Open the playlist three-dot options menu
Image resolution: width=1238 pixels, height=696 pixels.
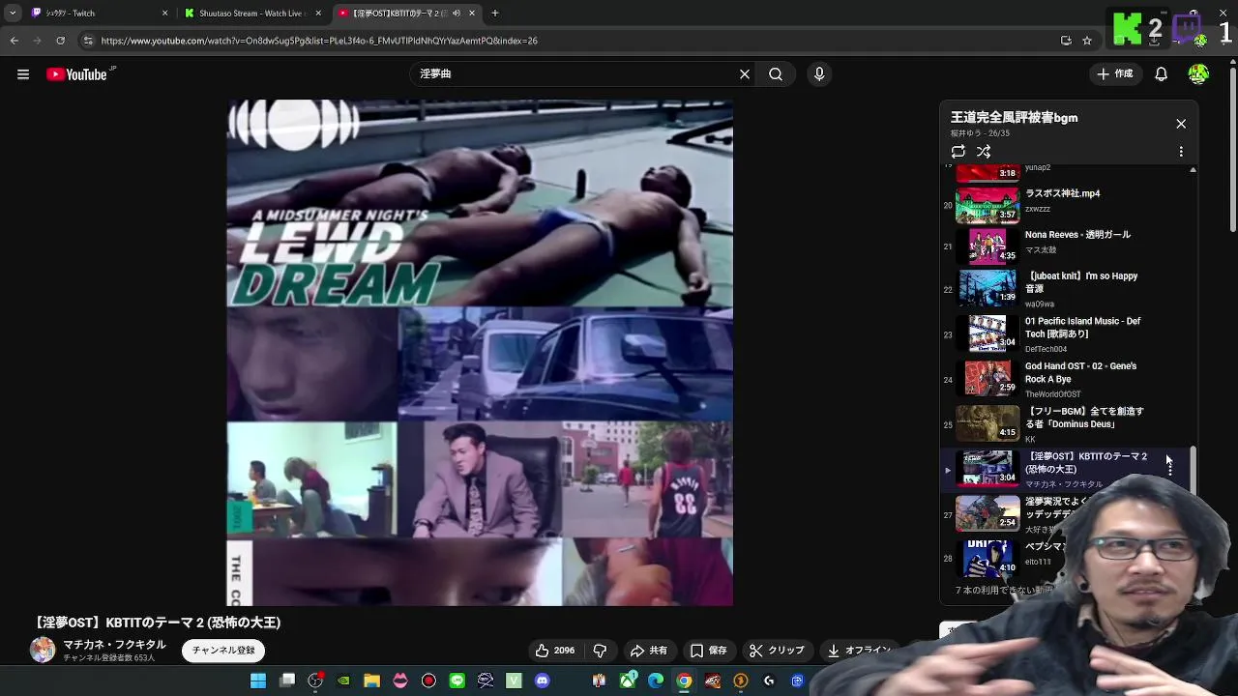point(1181,152)
